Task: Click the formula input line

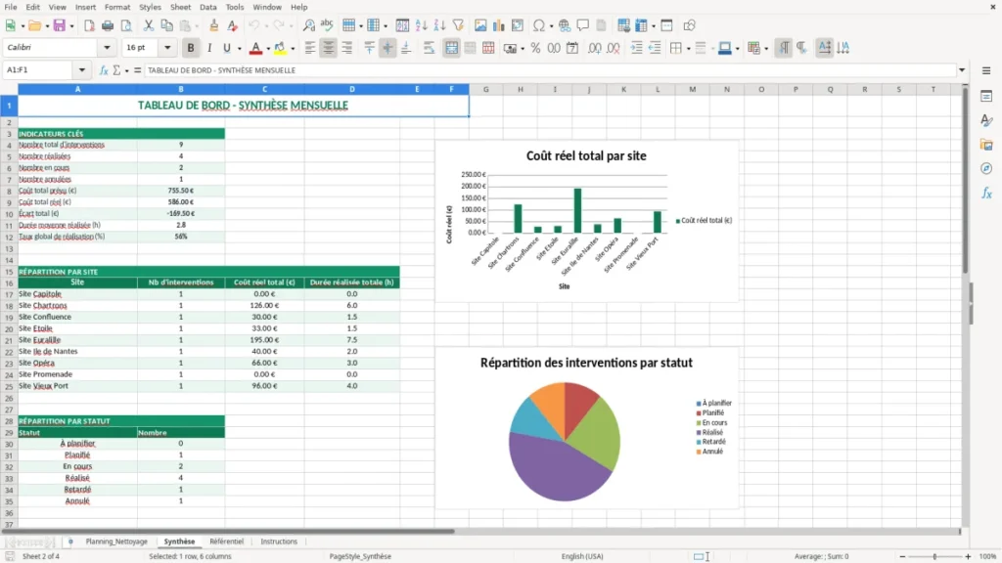Action: coord(550,70)
